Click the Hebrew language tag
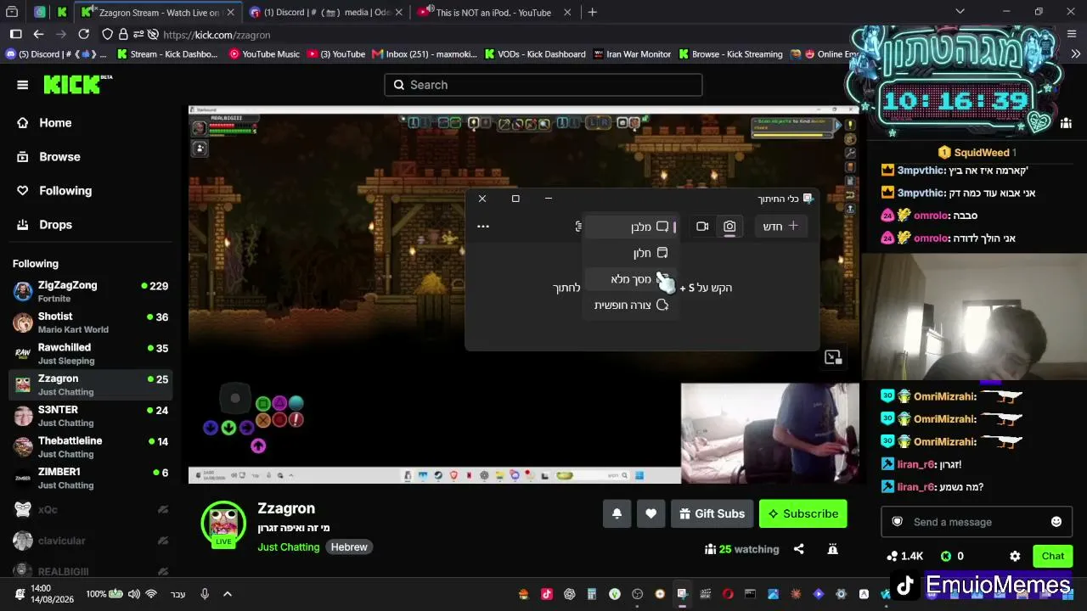The image size is (1087, 611). (349, 547)
